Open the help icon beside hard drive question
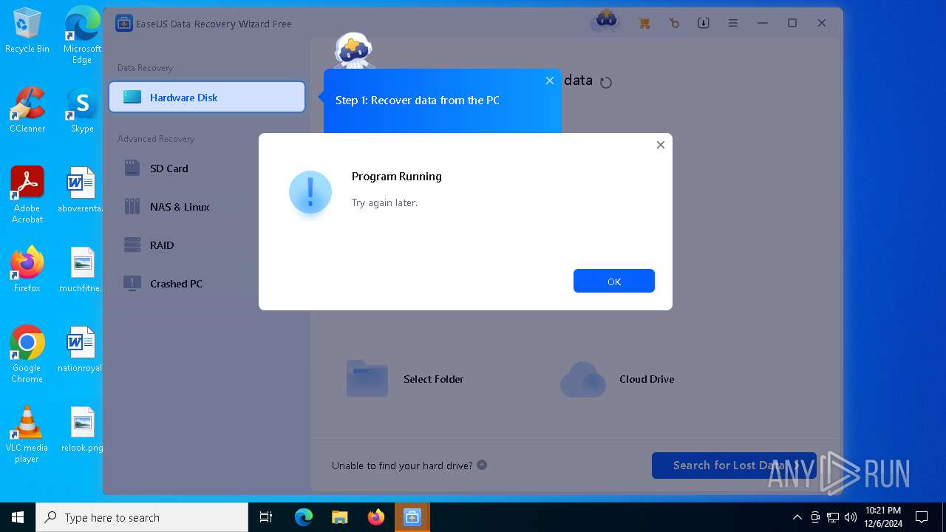 pyautogui.click(x=482, y=465)
